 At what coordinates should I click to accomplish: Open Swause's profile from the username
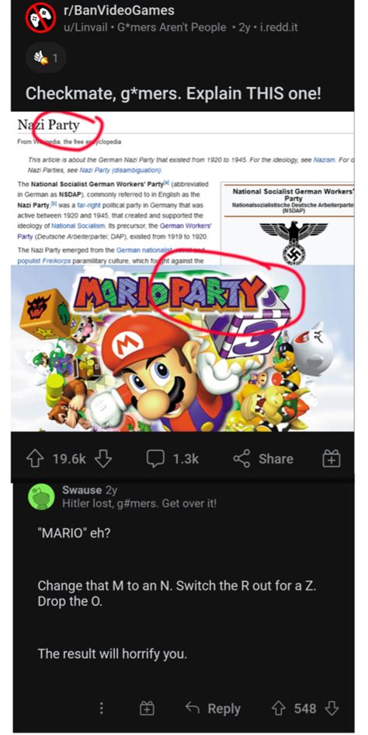tap(82, 490)
